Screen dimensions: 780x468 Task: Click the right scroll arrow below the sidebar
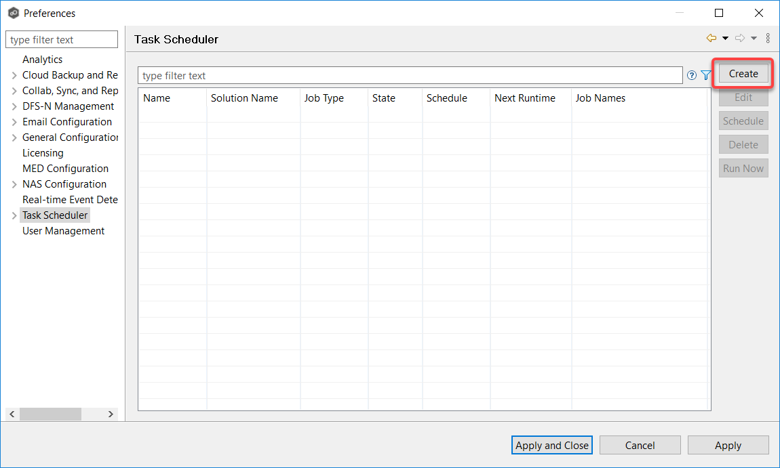click(x=111, y=413)
